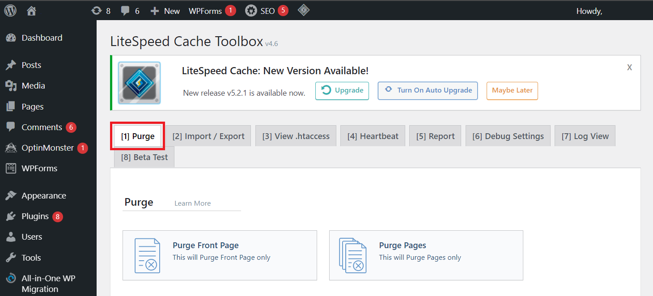
Task: Open the View .htaccess tab
Action: pyautogui.click(x=296, y=136)
